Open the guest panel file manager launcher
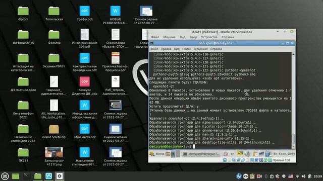The height and width of the screenshot is (181, 323). tap(168, 154)
